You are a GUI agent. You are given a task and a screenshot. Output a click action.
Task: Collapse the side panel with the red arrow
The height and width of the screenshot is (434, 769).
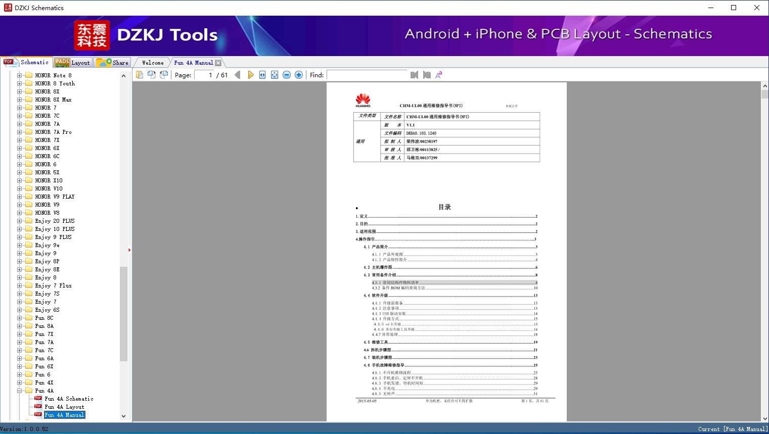[129, 250]
